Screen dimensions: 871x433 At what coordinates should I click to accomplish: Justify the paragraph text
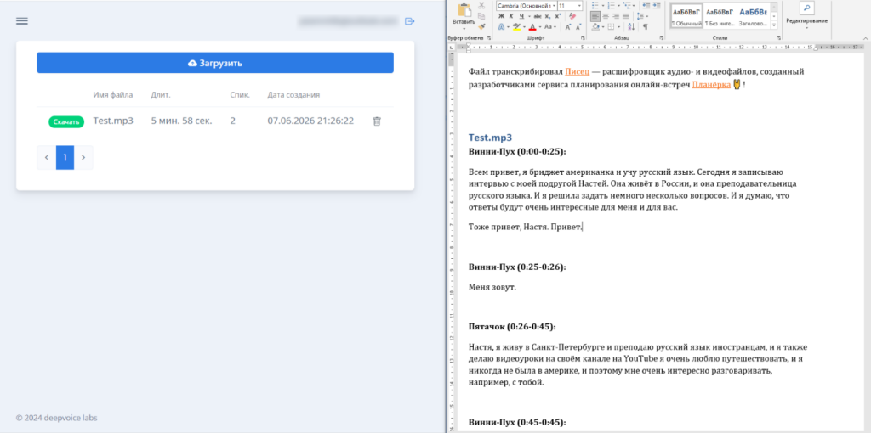(x=626, y=16)
